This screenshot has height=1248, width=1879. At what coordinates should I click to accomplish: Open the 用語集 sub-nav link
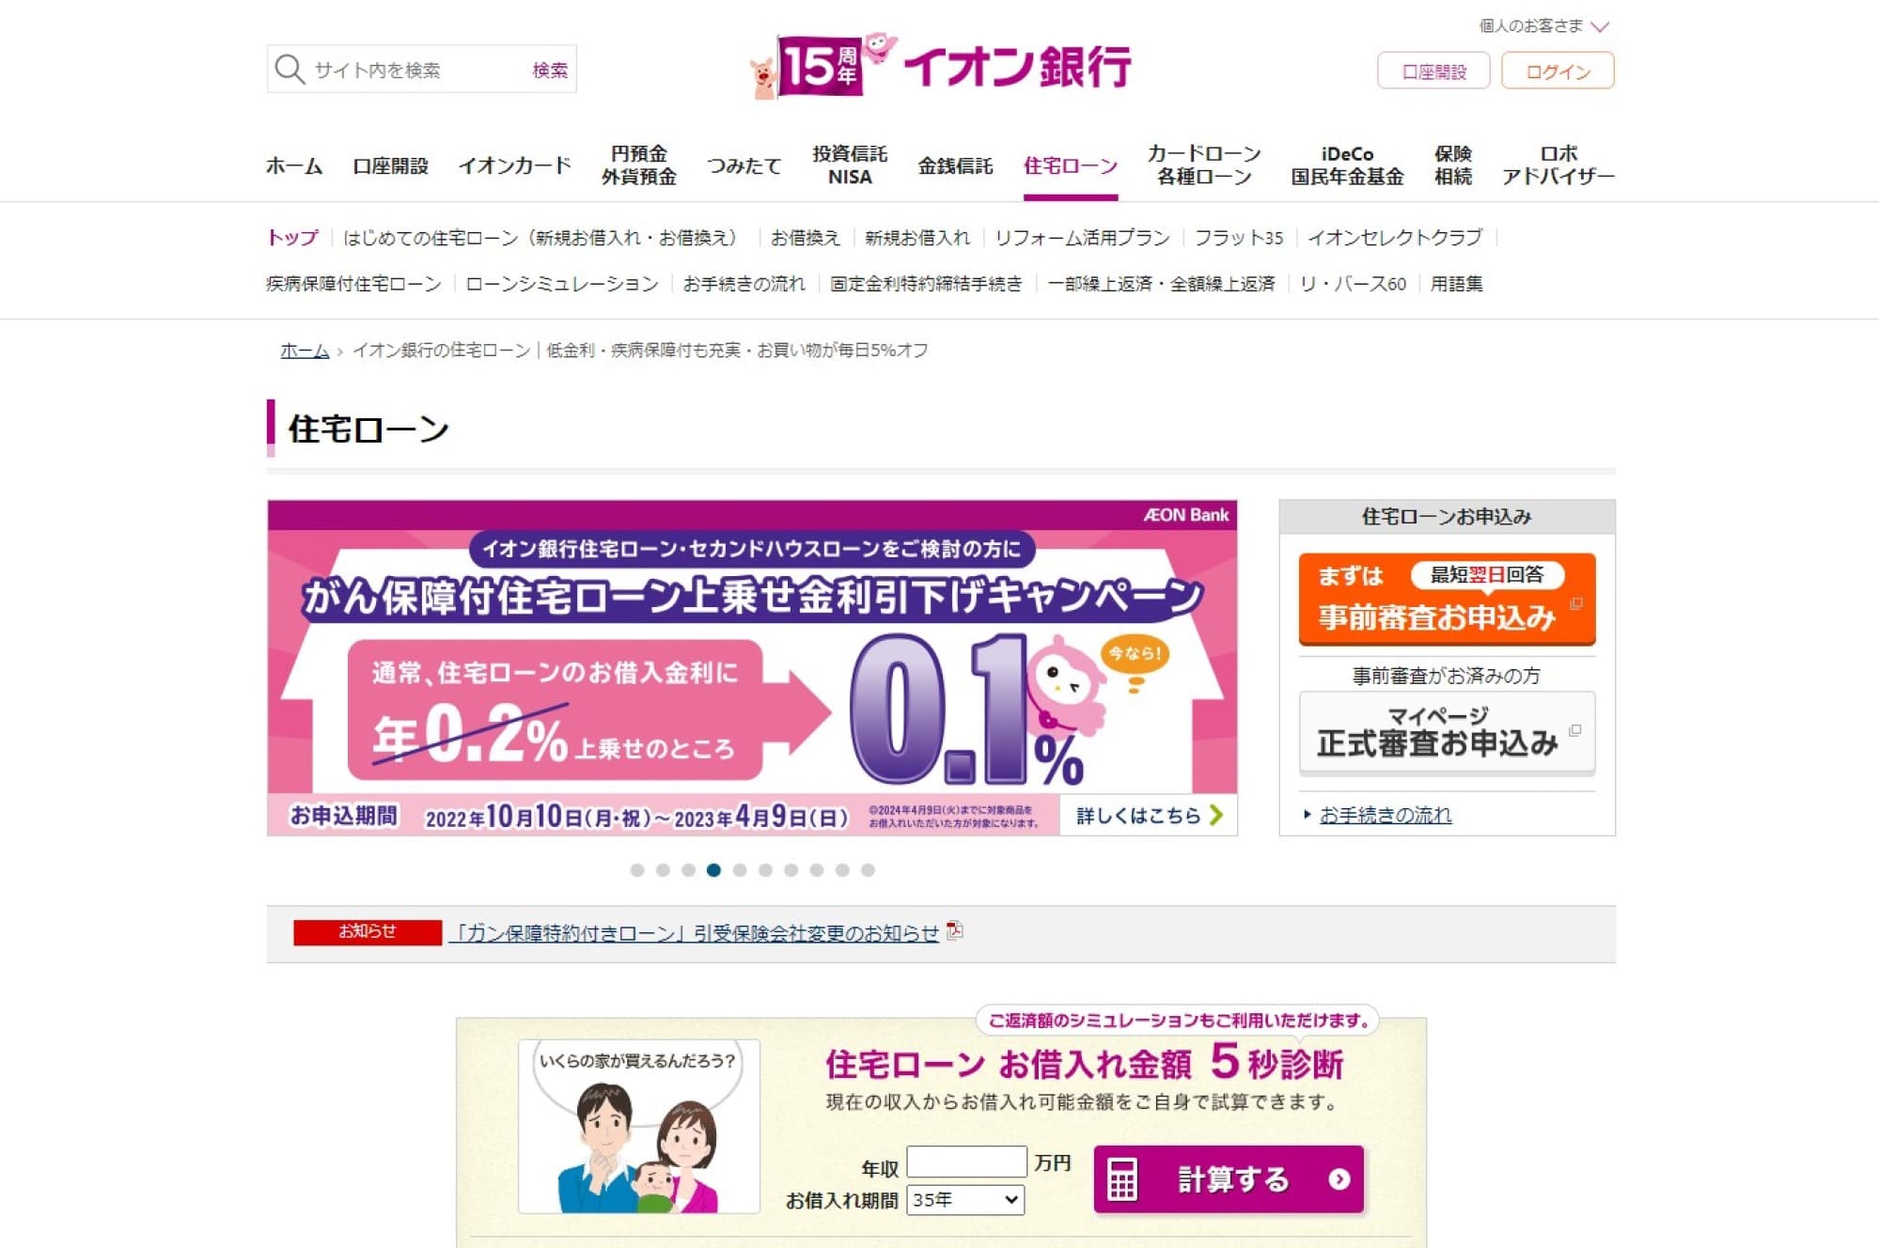coord(1456,284)
